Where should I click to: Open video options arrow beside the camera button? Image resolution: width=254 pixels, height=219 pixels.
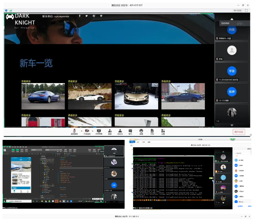pos(93,131)
